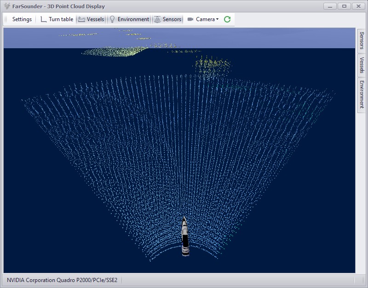Click the toolbar drag handle grip
Viewport: 368px width, 288px height.
pyautogui.click(x=6, y=19)
